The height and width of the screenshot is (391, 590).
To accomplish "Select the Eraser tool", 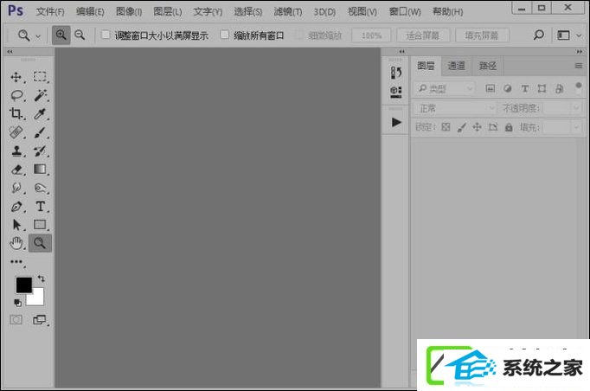I will click(x=16, y=170).
